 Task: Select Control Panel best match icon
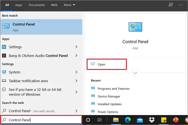(6, 26)
